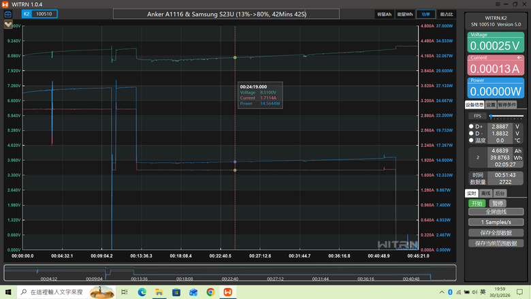The image size is (531, 299).
Task: Launch Google Chrome from taskbar
Action: [x=210, y=292]
